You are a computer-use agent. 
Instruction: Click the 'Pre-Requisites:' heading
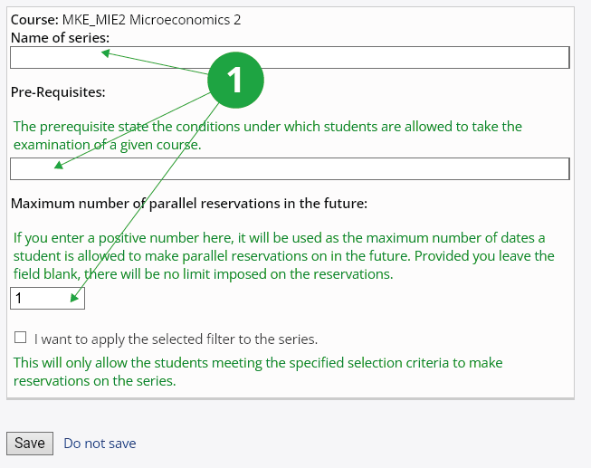[58, 92]
